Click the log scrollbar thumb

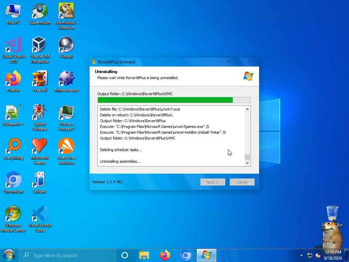pos(247,157)
